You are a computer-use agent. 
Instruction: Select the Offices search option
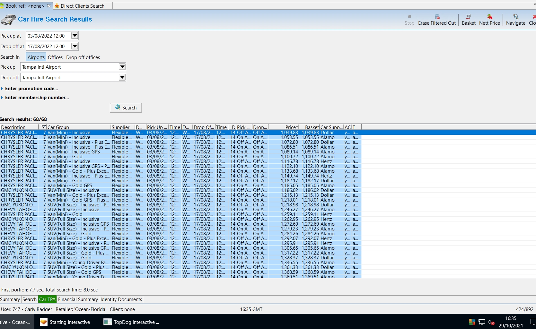pyautogui.click(x=55, y=57)
